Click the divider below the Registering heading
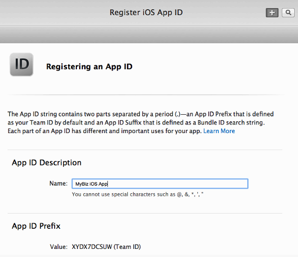The height and width of the screenshot is (257, 298). (x=146, y=94)
